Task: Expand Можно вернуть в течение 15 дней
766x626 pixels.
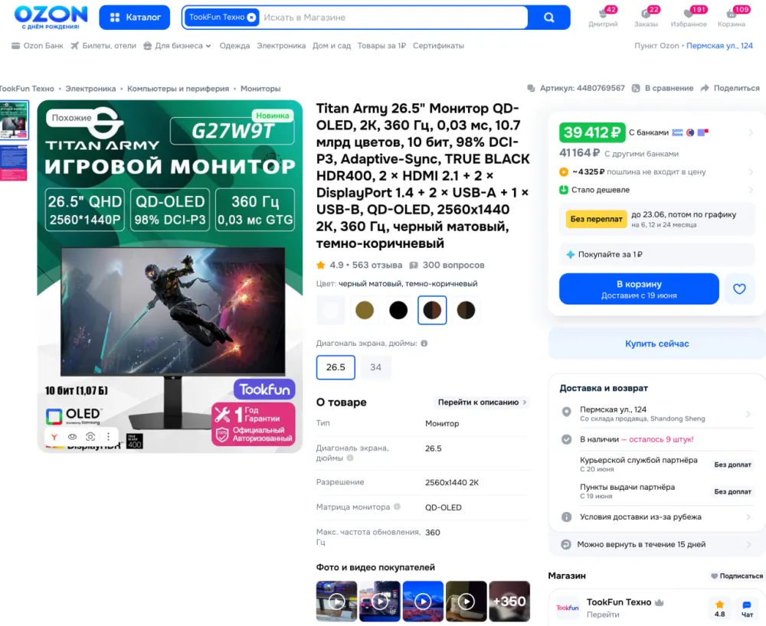Action: (x=656, y=544)
